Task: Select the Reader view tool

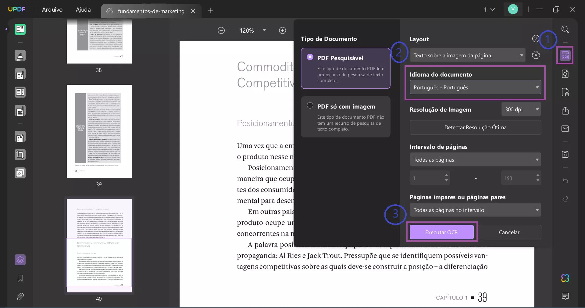Action: tap(20, 29)
